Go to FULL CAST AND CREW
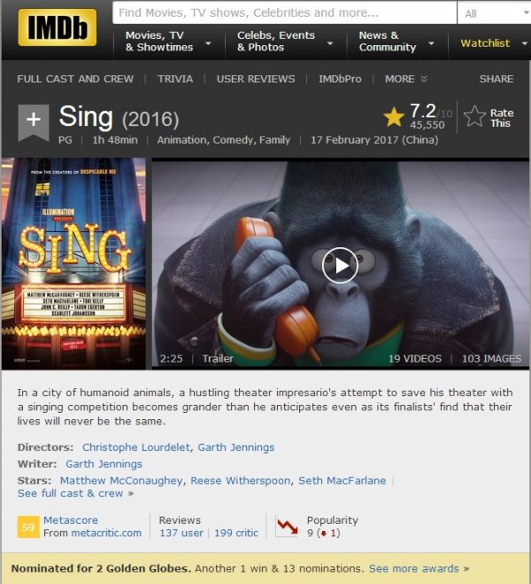Image resolution: width=531 pixels, height=584 pixels. (75, 79)
